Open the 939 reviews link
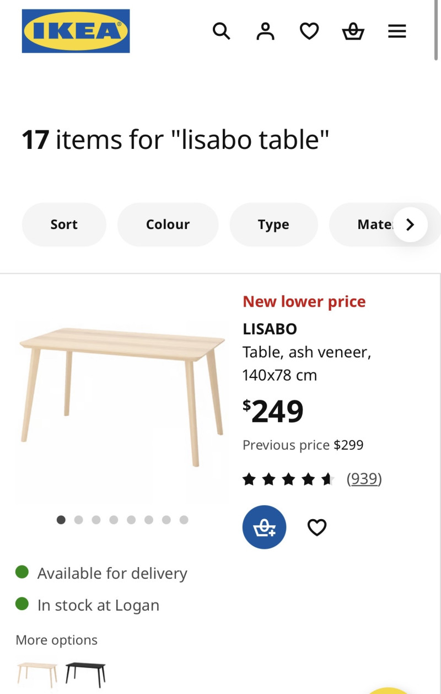441x694 pixels. click(x=364, y=478)
